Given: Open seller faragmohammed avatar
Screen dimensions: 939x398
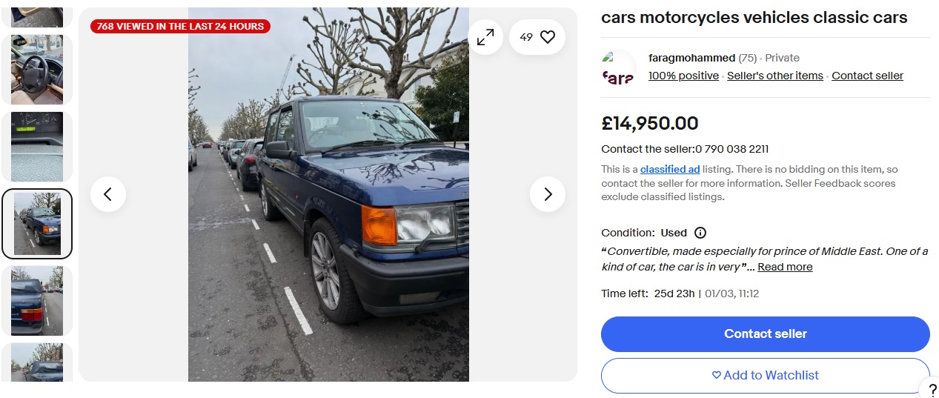Looking at the screenshot, I should 619,67.
